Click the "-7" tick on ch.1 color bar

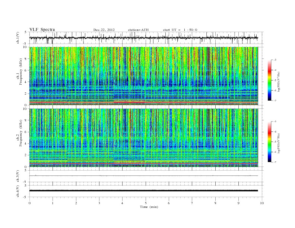(x=275, y=101)
